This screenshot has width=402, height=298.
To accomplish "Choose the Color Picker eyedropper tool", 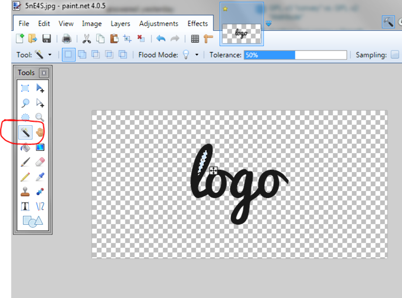I will pos(40,177).
